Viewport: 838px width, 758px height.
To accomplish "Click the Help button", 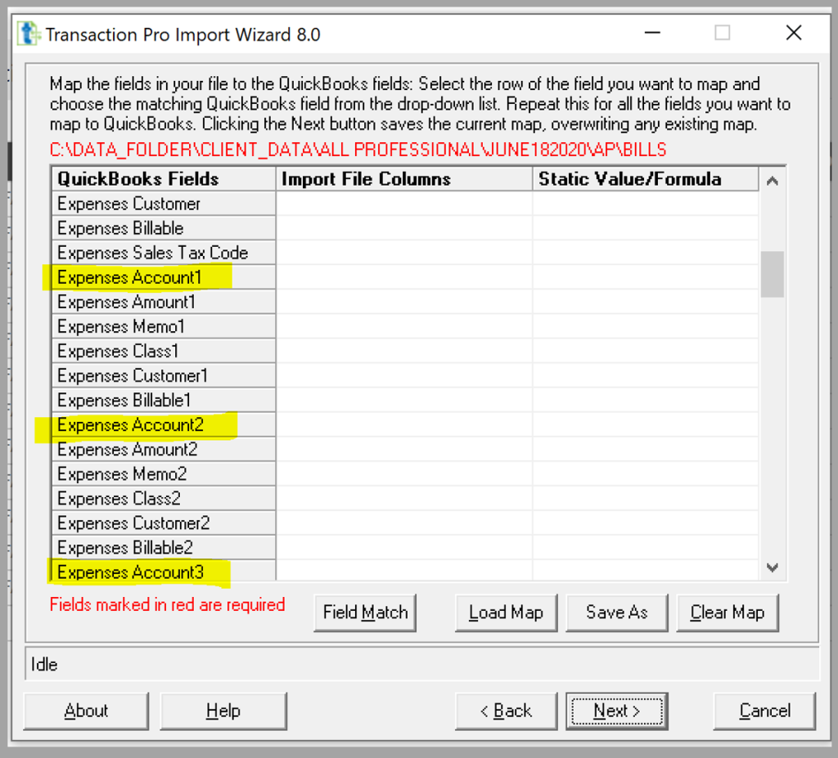I will click(223, 711).
